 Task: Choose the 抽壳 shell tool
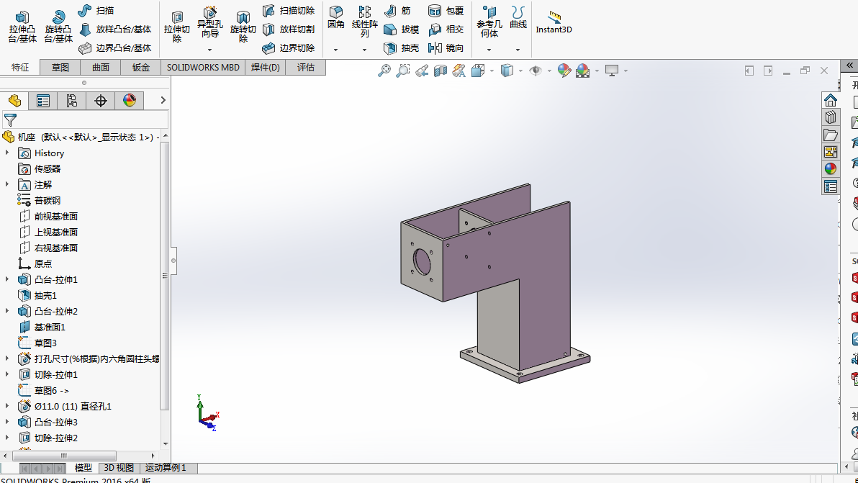point(402,48)
